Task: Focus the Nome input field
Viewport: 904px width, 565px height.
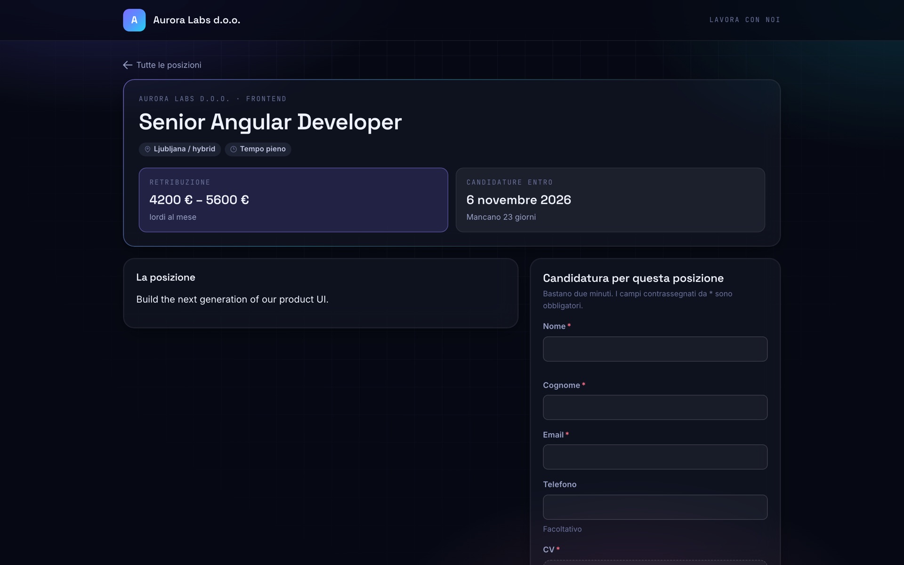Action: click(x=655, y=349)
